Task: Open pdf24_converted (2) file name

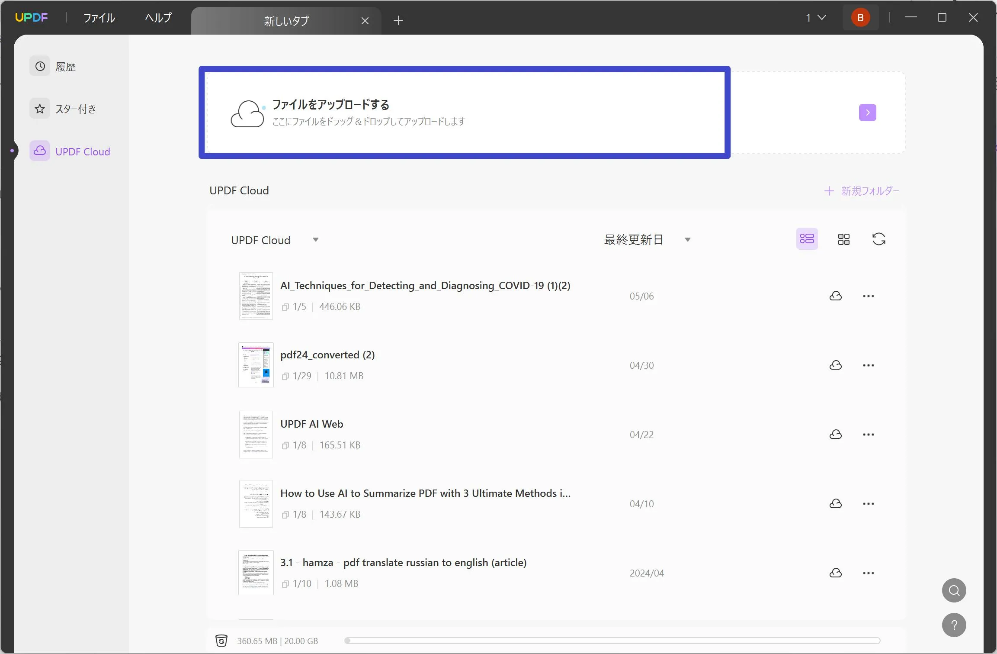Action: pos(327,355)
